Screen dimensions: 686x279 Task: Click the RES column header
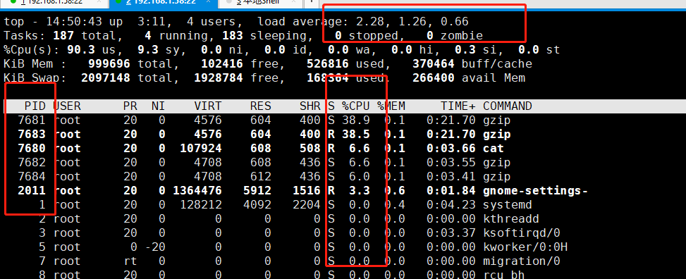(261, 106)
